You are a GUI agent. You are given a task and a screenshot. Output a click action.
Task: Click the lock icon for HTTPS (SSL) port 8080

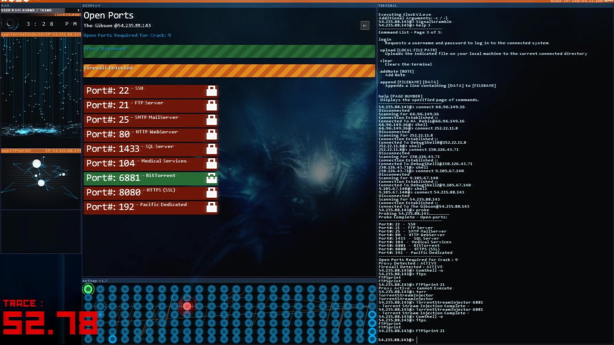[x=211, y=193]
